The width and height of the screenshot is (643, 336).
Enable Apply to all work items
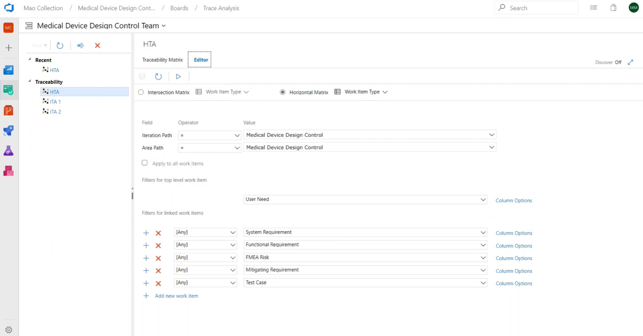click(x=144, y=163)
